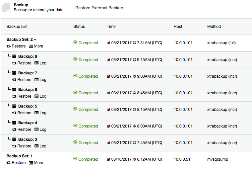The width and height of the screenshot is (252, 171).
Task: Click the restore icon under Backup 6
Action: (14, 96)
